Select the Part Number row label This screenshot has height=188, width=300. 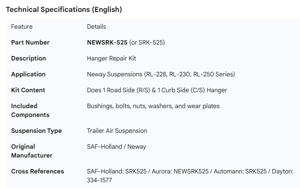(x=30, y=42)
